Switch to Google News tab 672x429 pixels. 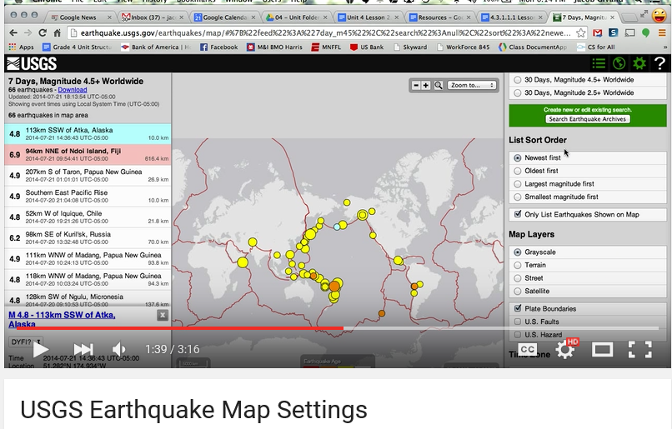coord(81,17)
